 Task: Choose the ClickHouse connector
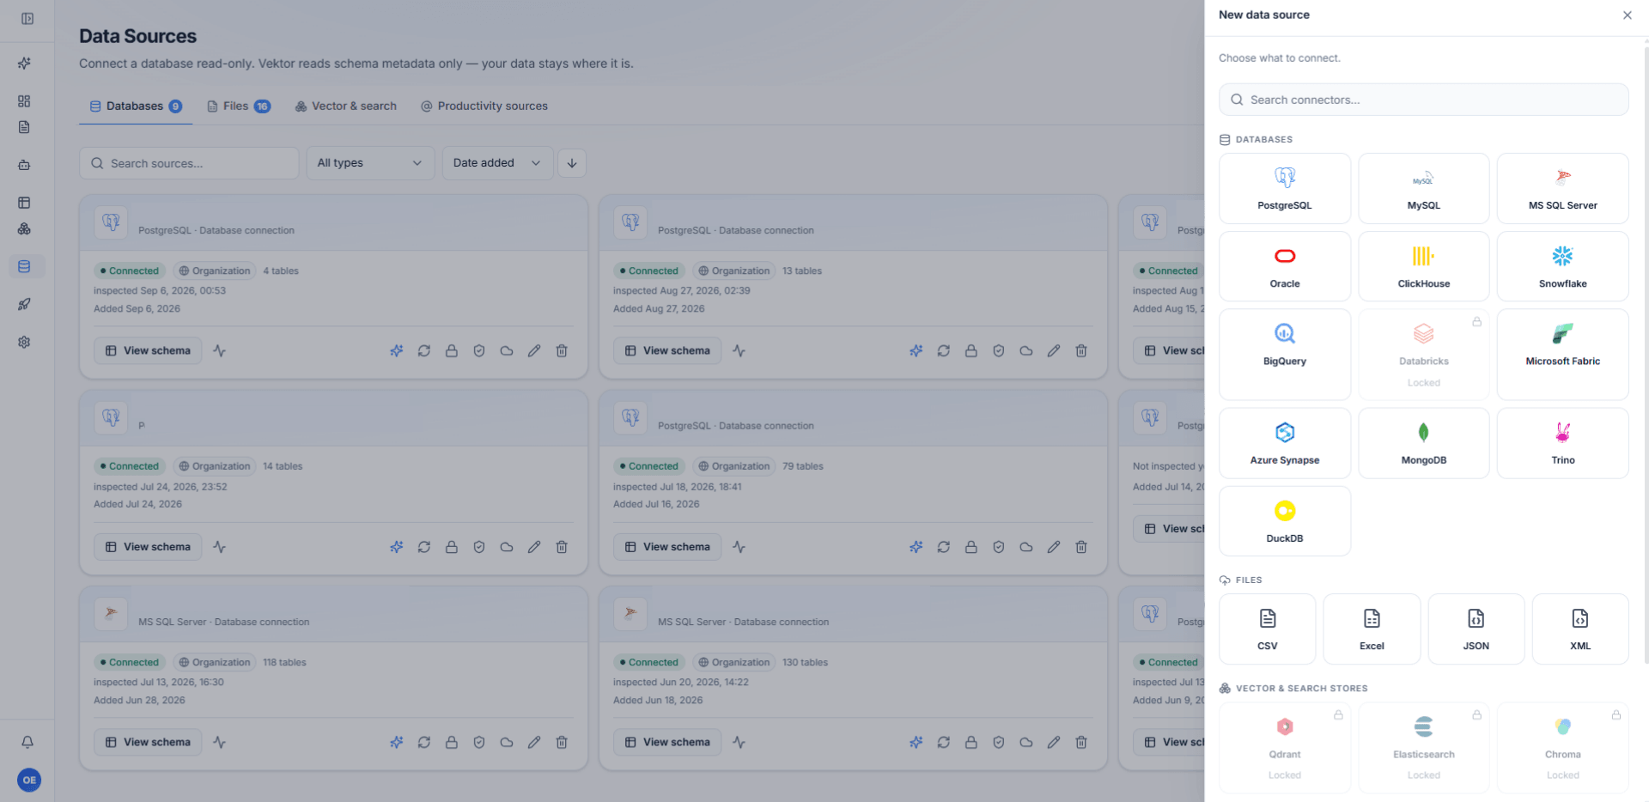[x=1423, y=266]
